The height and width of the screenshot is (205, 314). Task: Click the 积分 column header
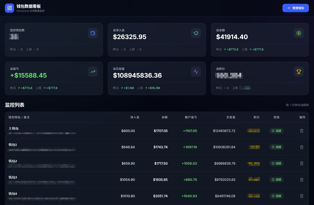pos(256,117)
